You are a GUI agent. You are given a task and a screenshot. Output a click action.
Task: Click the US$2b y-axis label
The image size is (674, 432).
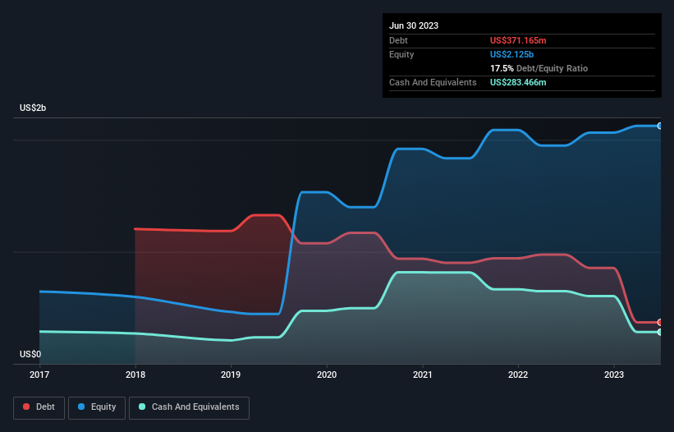click(33, 108)
